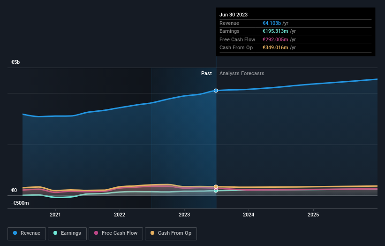Click the teal Earnings data point marker
Screen dimensions: 385x246
(216, 191)
